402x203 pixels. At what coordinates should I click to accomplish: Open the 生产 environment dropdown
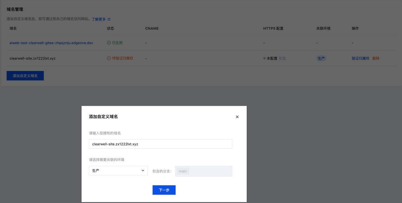click(118, 171)
